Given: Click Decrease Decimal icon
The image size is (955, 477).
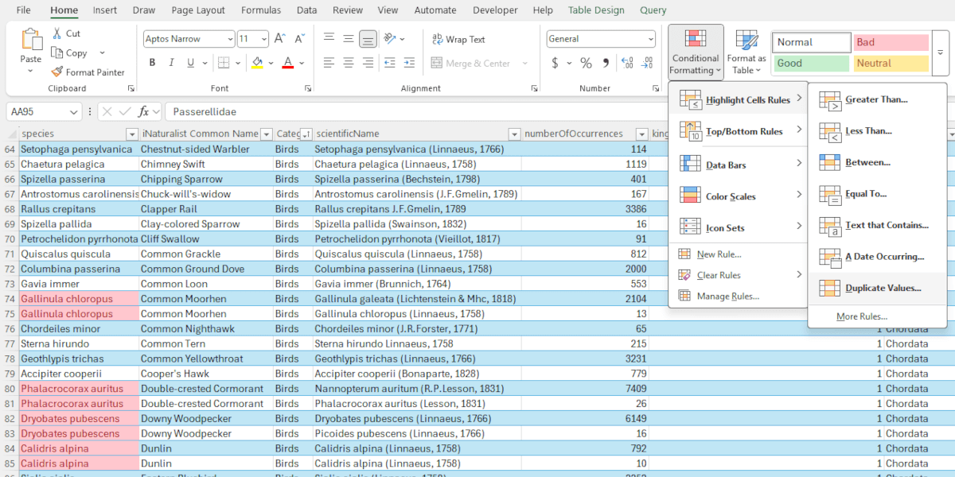Looking at the screenshot, I should [x=649, y=63].
